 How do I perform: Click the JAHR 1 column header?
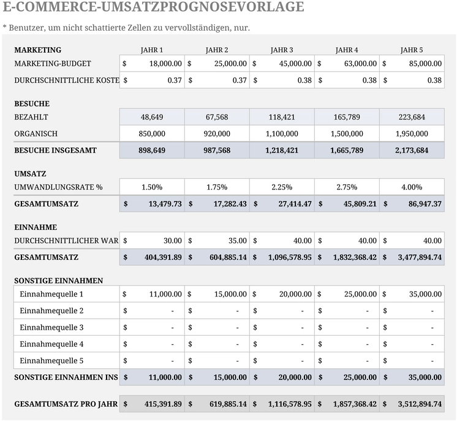[x=152, y=50]
